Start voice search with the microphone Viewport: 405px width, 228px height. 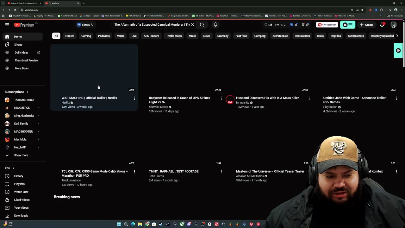coord(215,25)
